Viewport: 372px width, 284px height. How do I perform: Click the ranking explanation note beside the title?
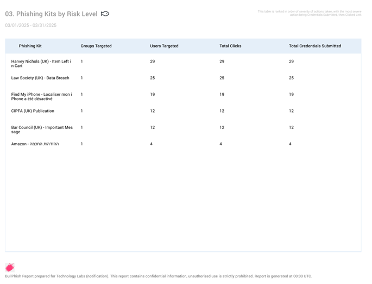click(309, 13)
